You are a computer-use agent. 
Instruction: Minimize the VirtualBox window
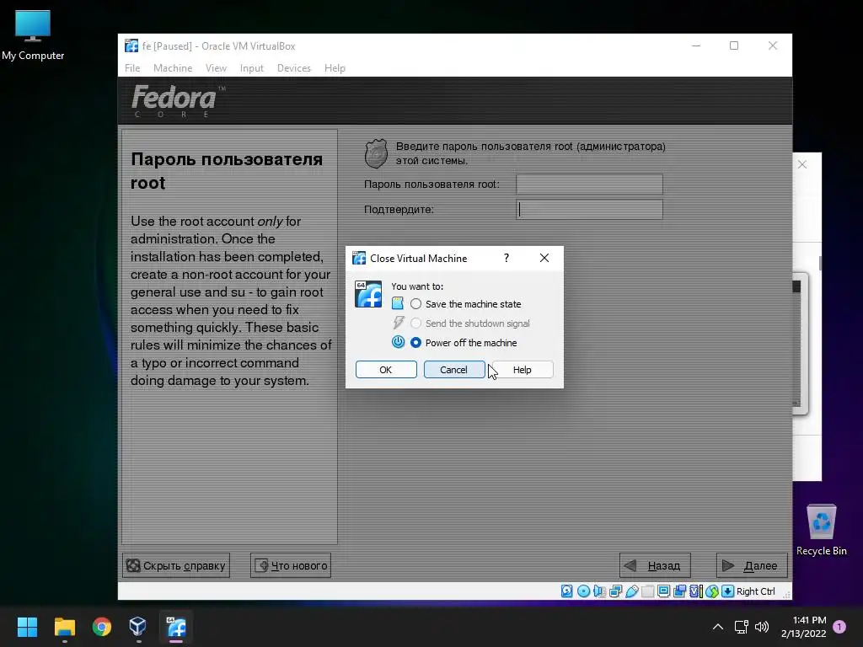(696, 45)
